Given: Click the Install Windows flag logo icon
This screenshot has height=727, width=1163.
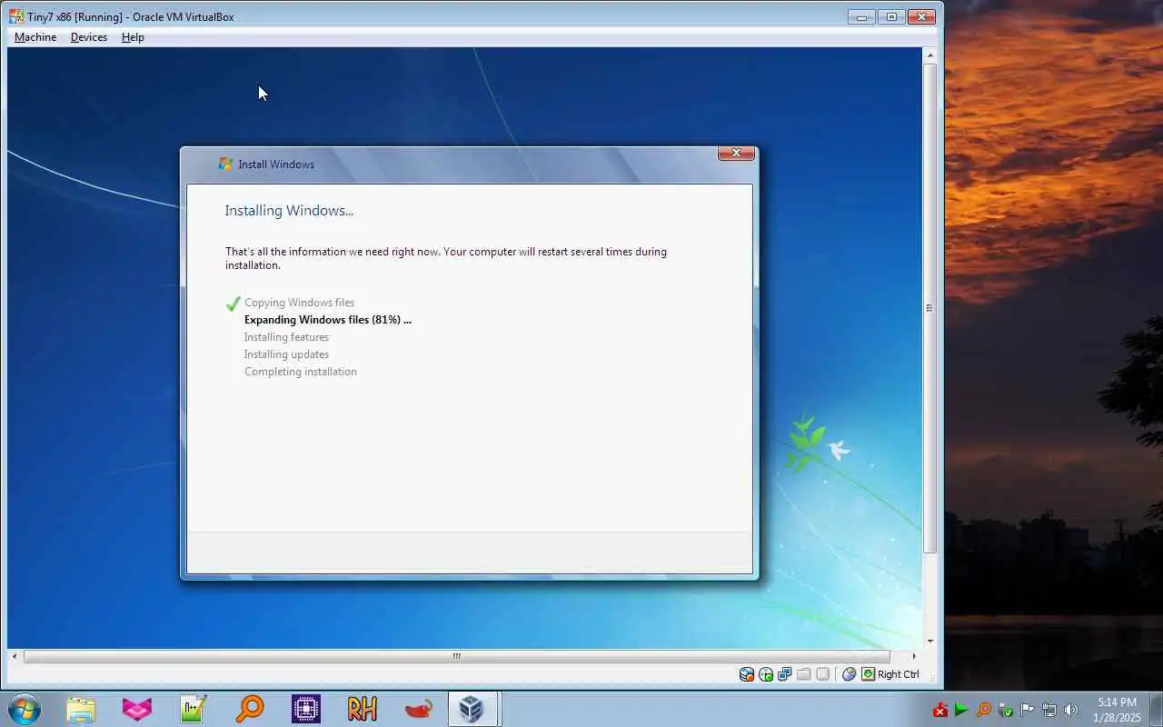Looking at the screenshot, I should (225, 164).
